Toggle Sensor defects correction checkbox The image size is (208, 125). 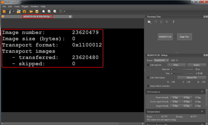click(x=148, y=86)
